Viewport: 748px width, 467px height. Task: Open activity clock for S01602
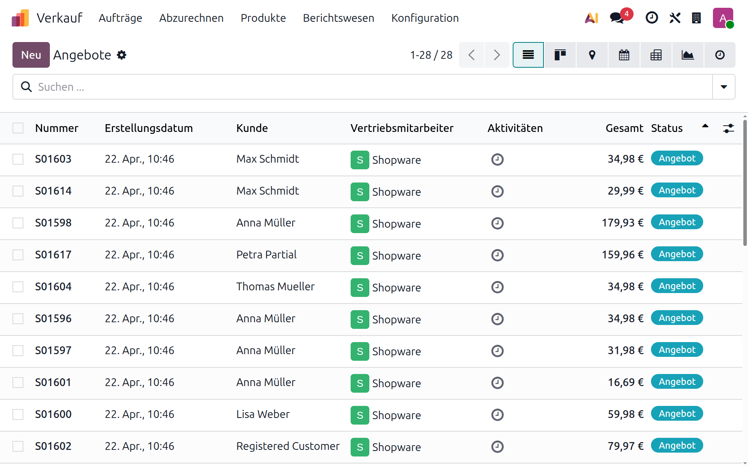[497, 447]
